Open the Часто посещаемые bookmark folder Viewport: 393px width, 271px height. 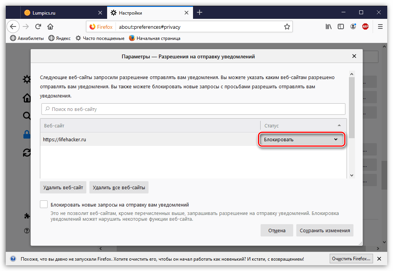pyautogui.click(x=100, y=38)
